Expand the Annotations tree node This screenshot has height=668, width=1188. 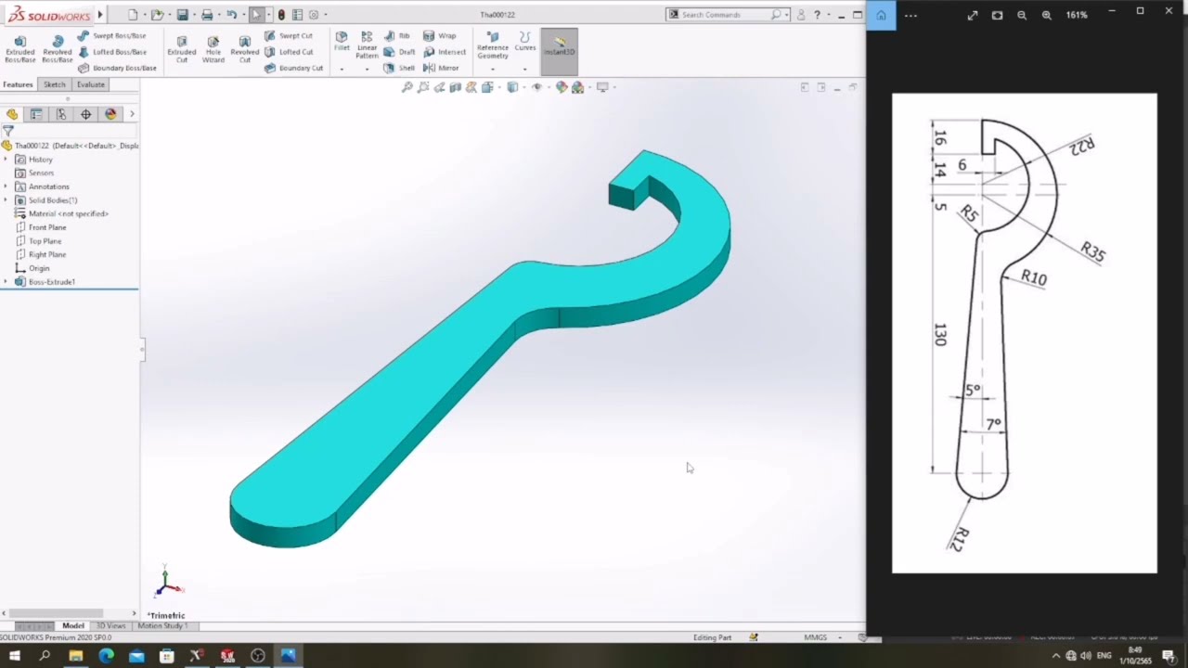pos(6,186)
